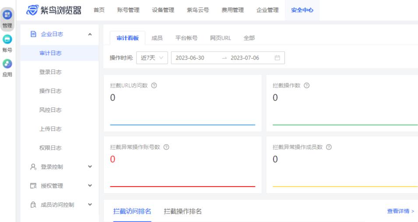
Task: Expand the 授权管理 section
Action: tap(90, 186)
